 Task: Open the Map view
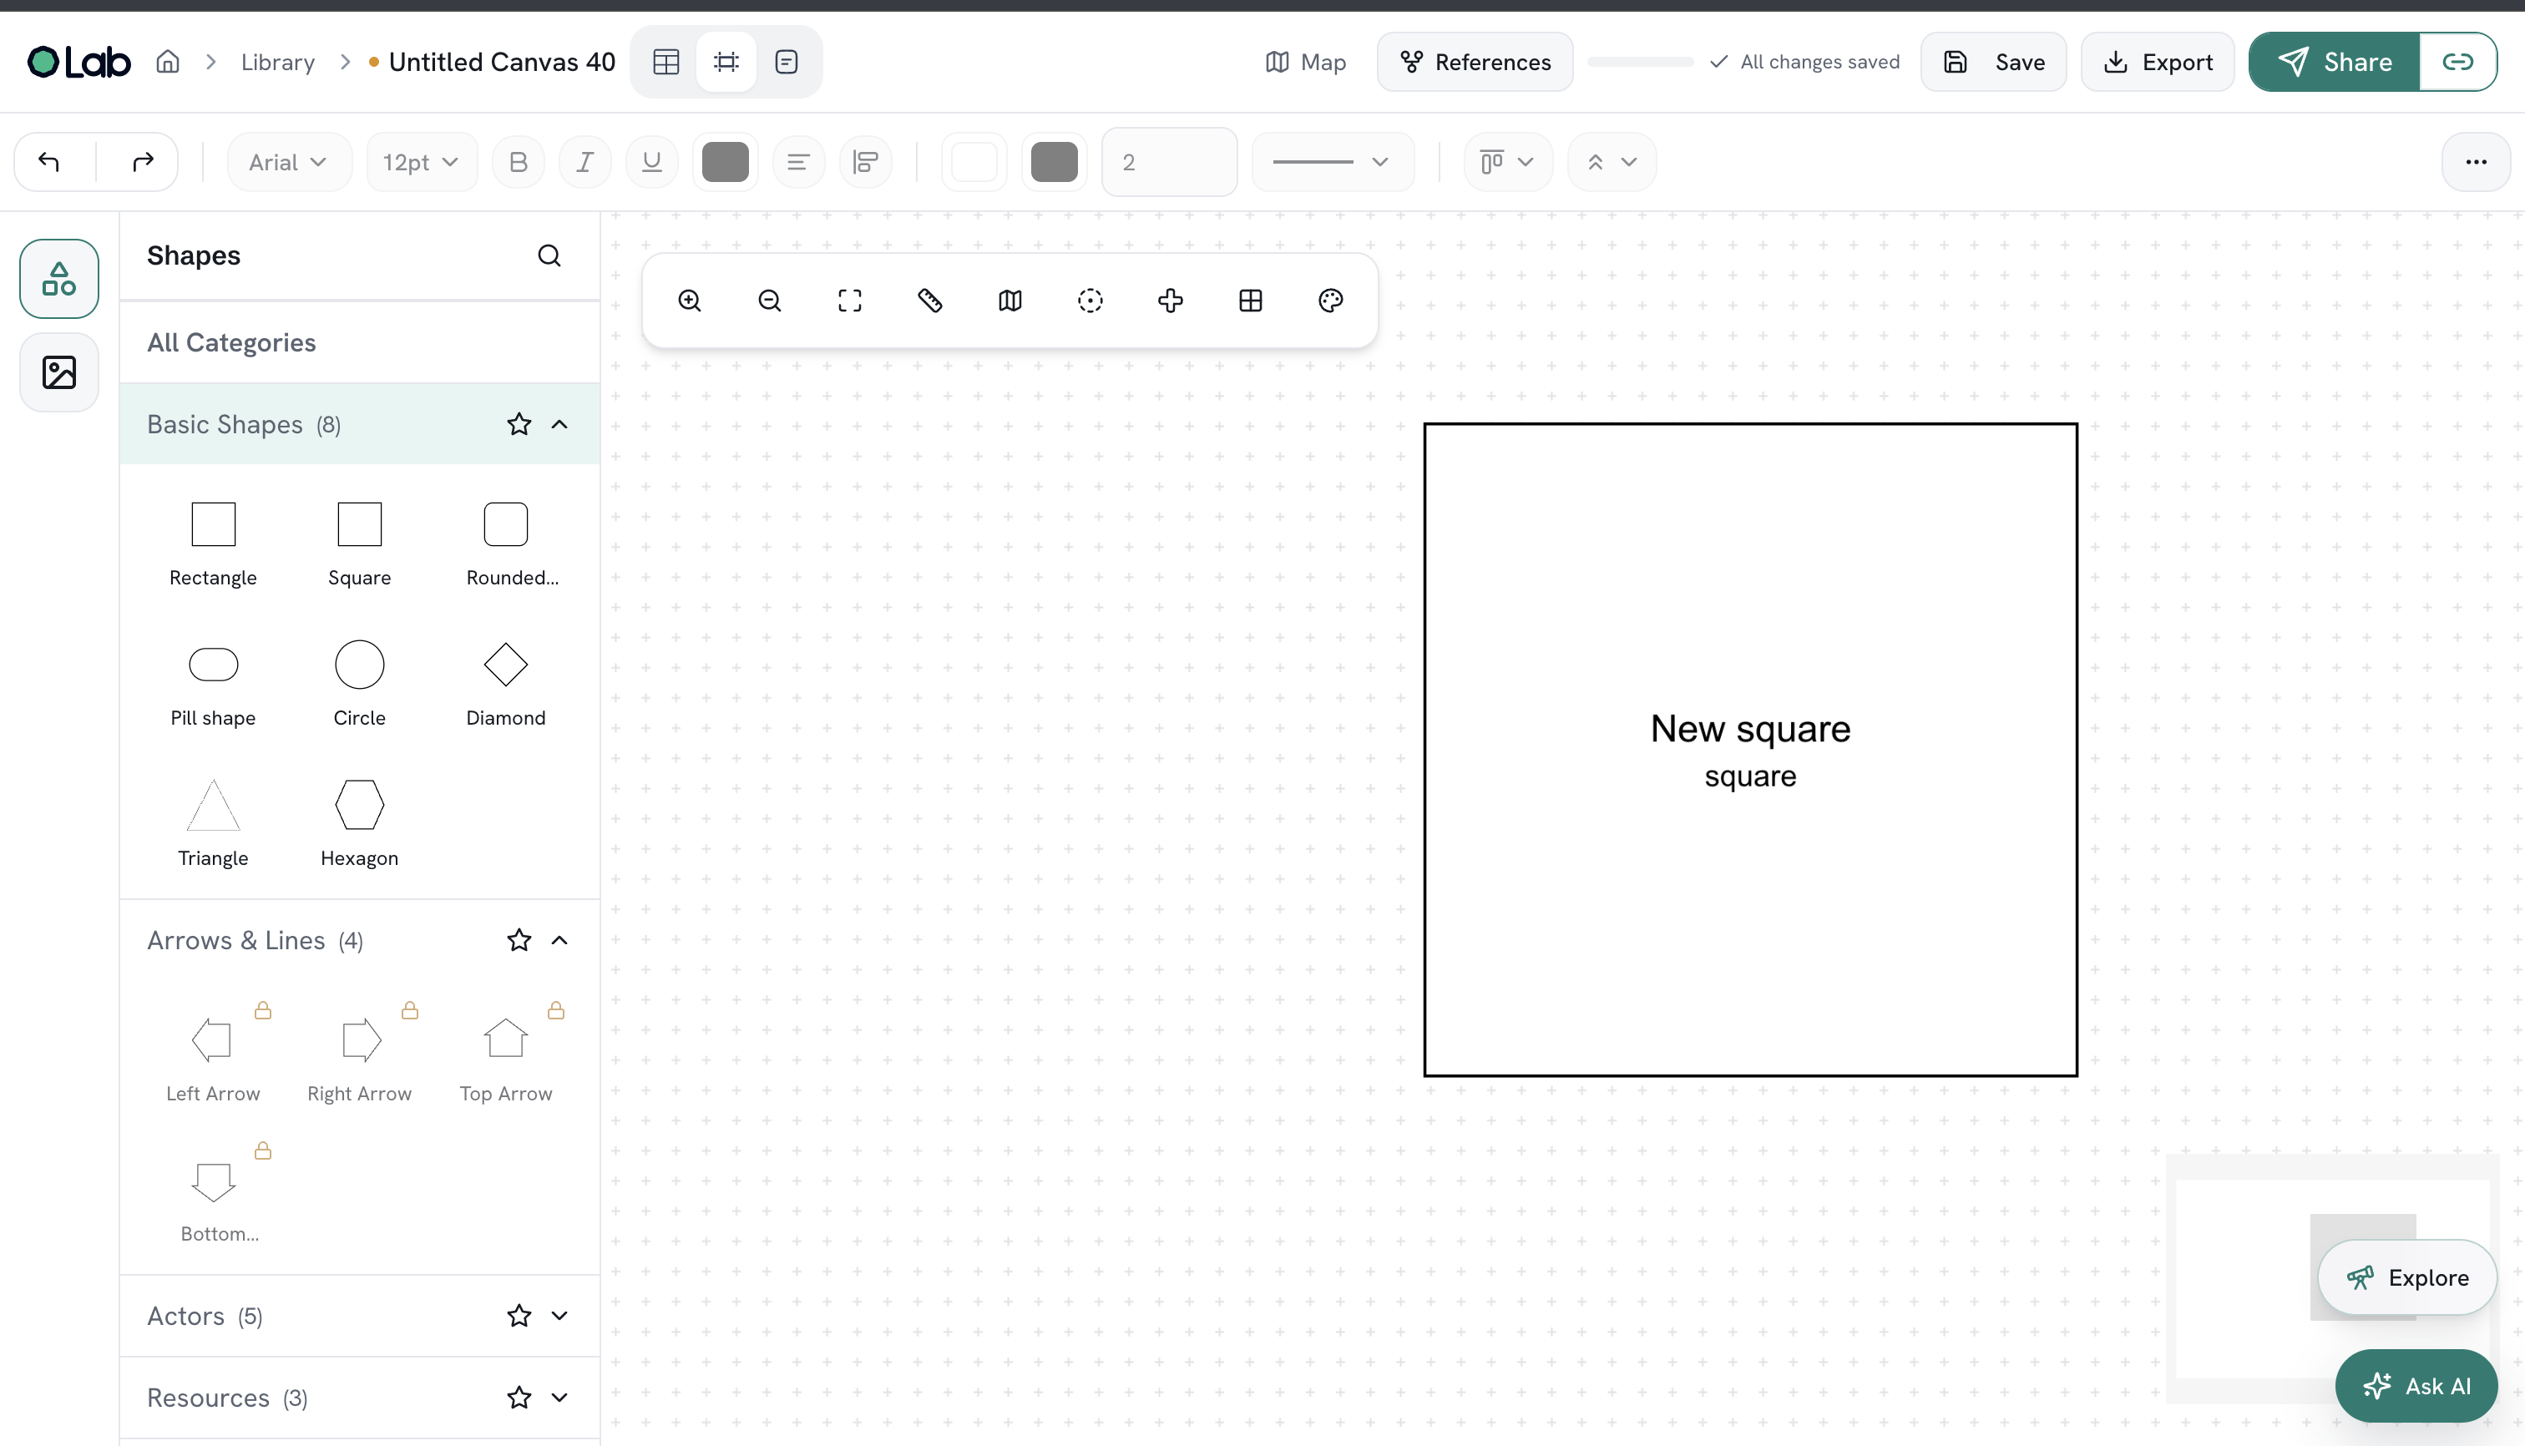(1305, 62)
